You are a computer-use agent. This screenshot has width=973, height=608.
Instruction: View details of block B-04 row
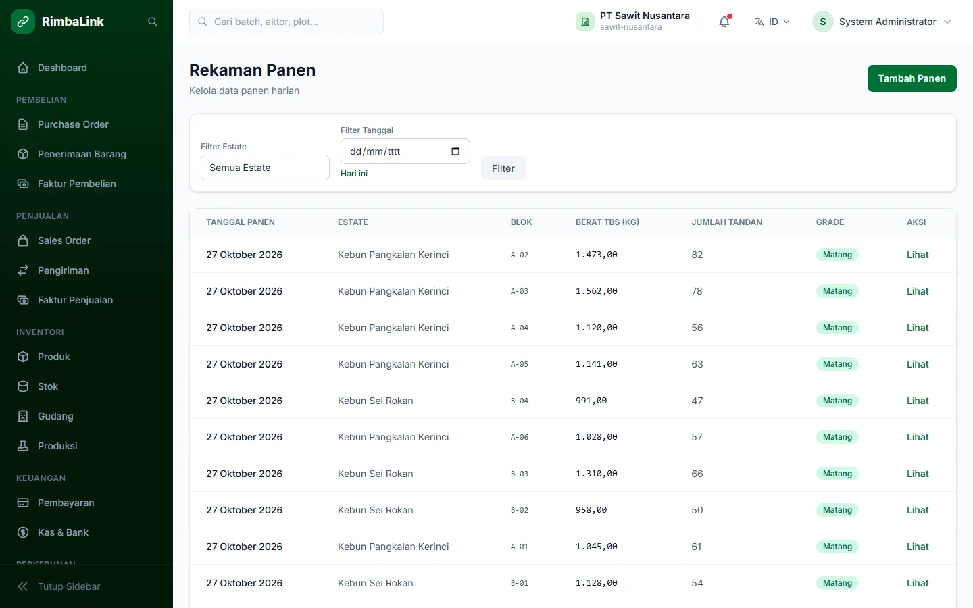[x=918, y=401]
